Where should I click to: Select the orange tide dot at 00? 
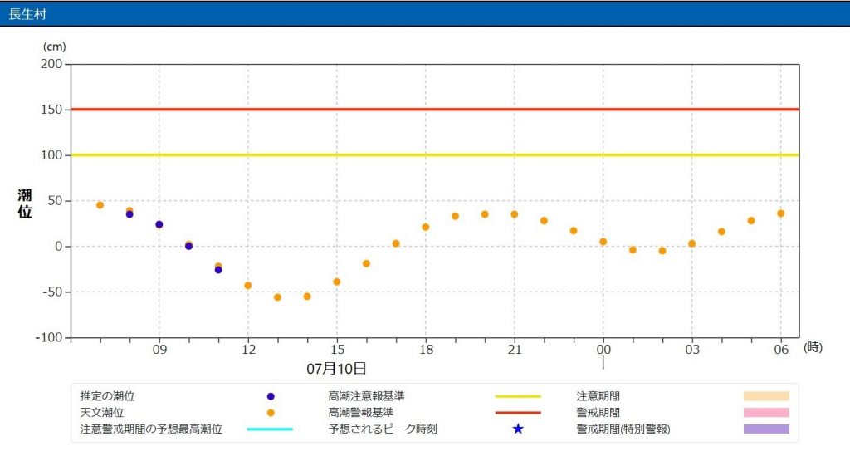coord(603,242)
